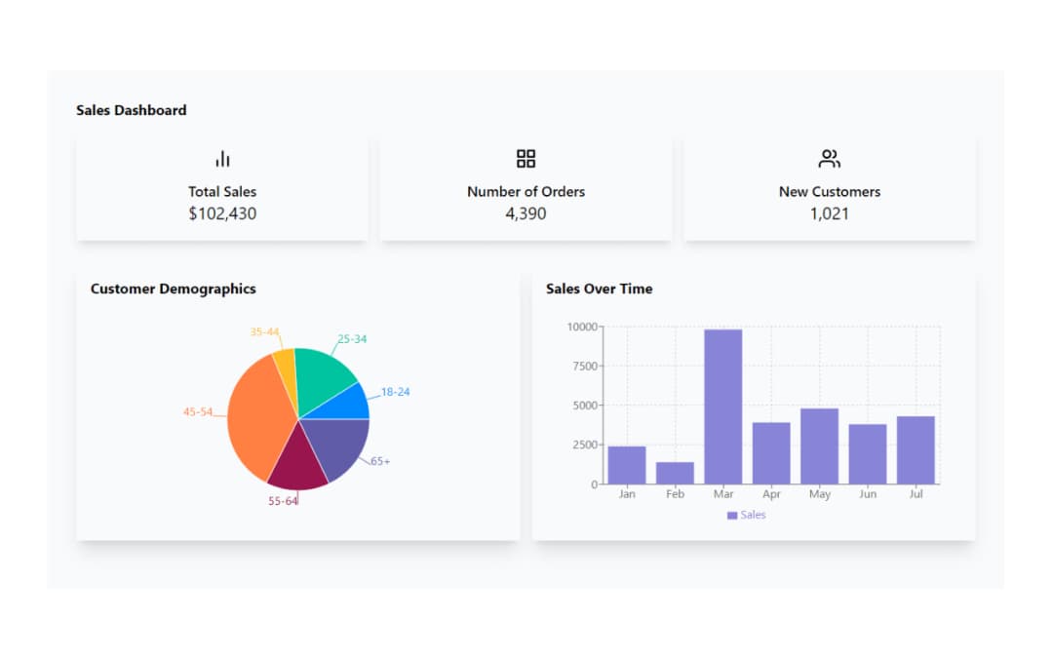Select the Total Sales stat card
1053x658 pixels.
click(x=222, y=186)
